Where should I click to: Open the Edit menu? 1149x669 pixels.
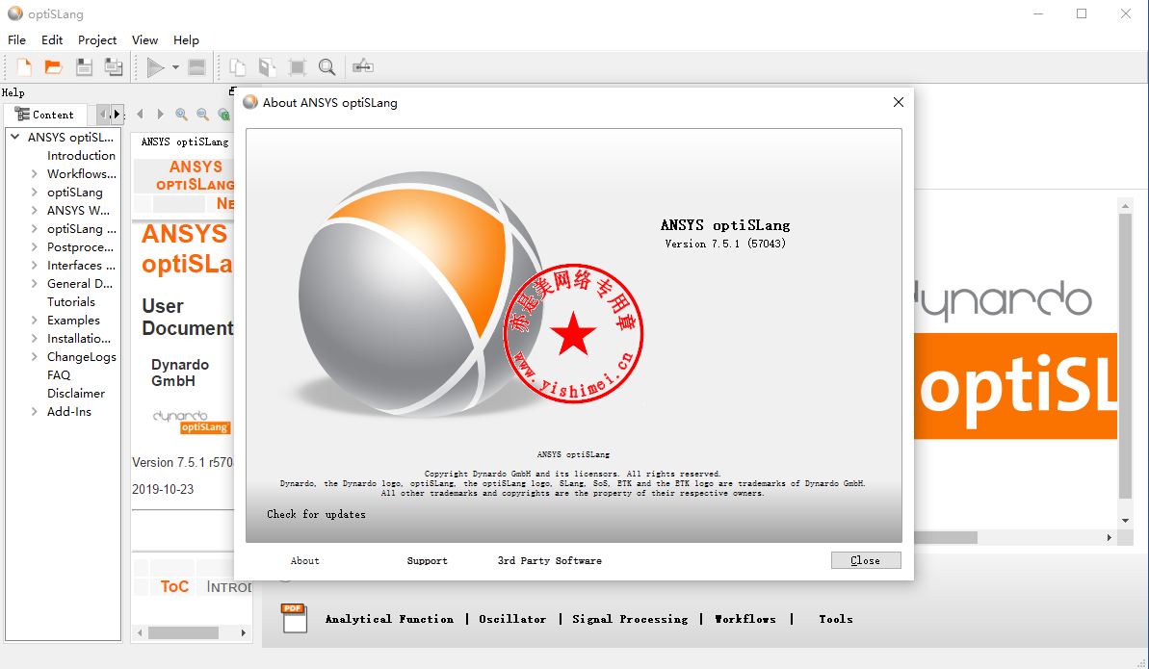click(x=52, y=40)
